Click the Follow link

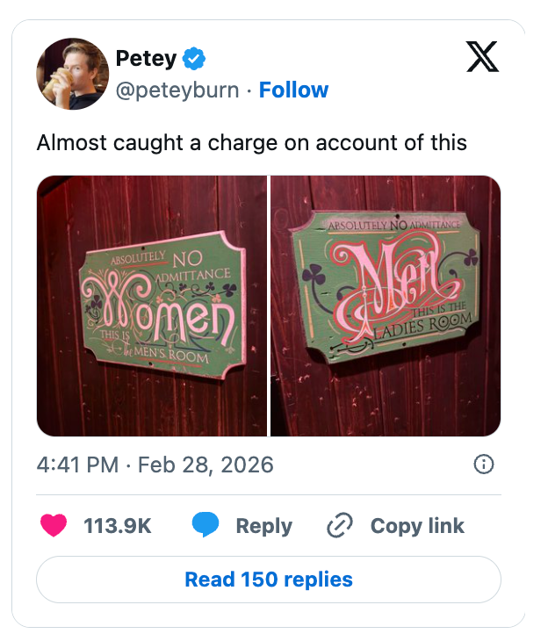click(293, 90)
